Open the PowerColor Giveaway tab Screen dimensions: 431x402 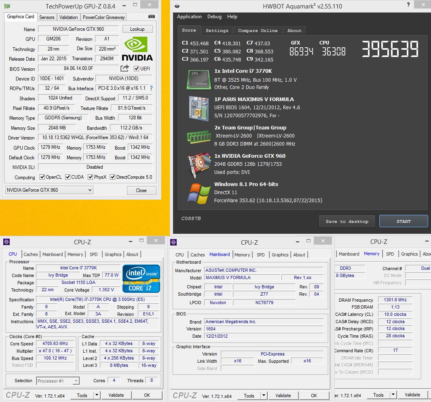click(104, 17)
